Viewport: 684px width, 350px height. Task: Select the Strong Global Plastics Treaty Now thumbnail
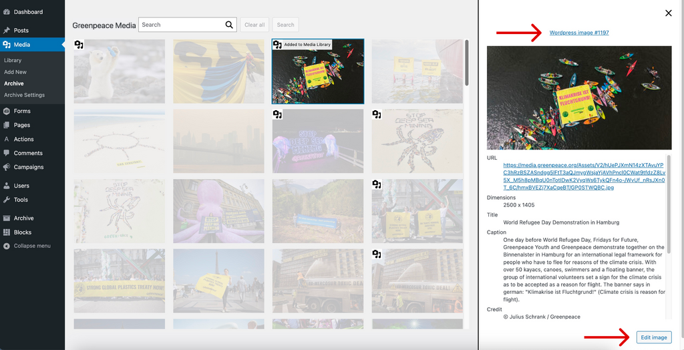click(x=120, y=281)
